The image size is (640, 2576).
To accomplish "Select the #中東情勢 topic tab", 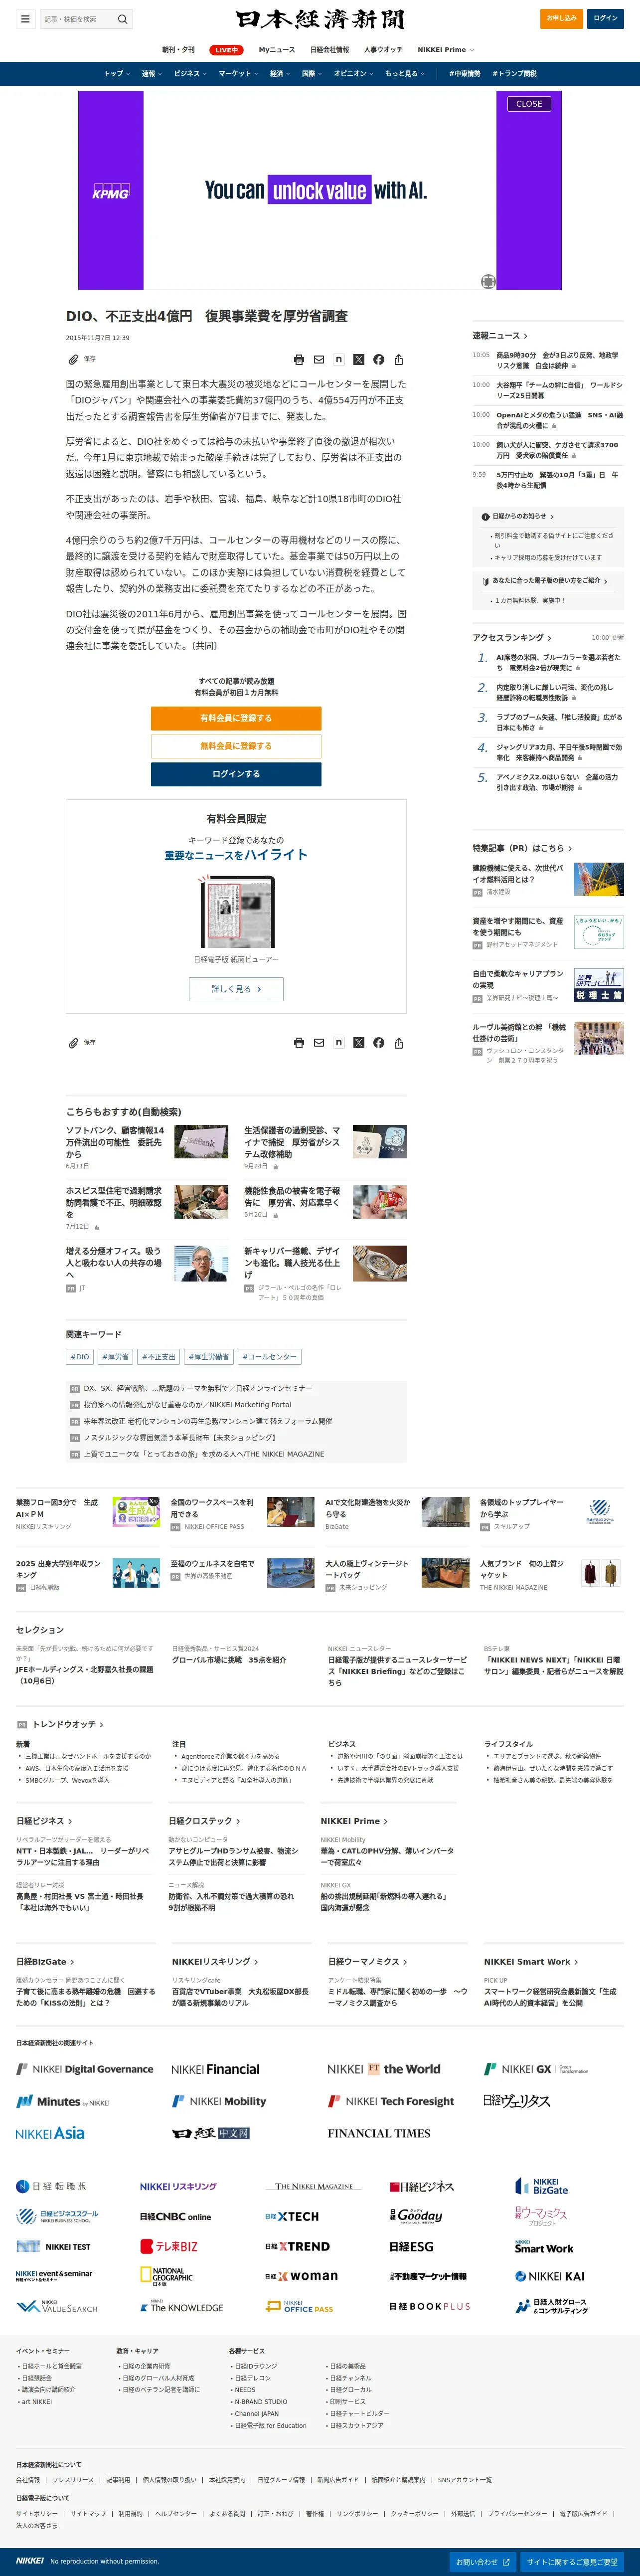I will pos(465,74).
